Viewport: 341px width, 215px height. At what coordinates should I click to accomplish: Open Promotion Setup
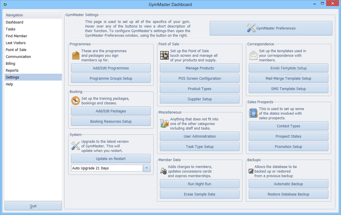click(x=288, y=147)
